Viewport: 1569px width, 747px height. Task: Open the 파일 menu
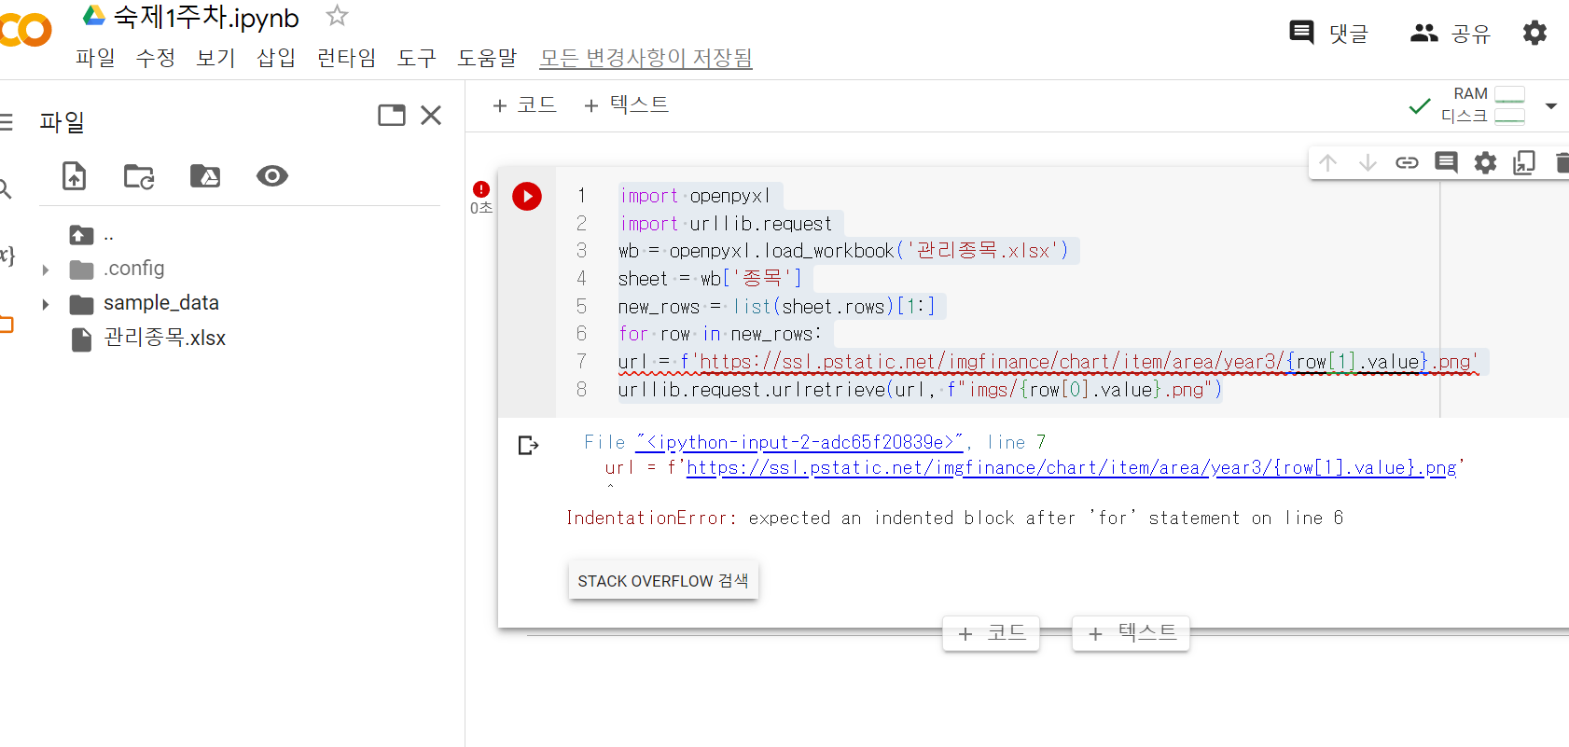95,58
